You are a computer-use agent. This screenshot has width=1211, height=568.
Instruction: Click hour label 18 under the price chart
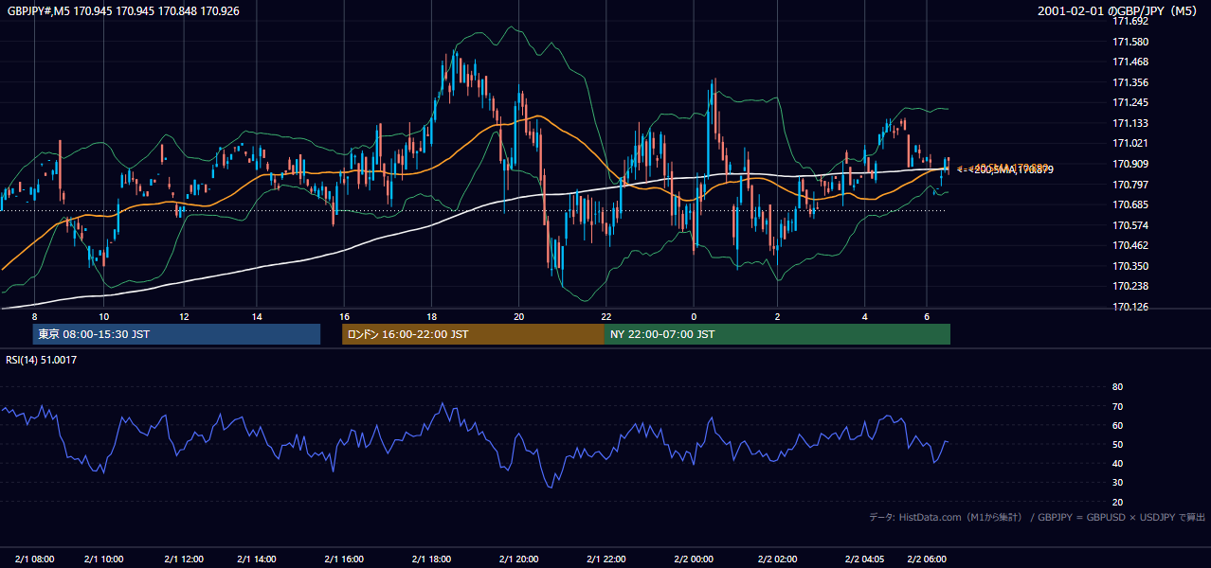432,316
